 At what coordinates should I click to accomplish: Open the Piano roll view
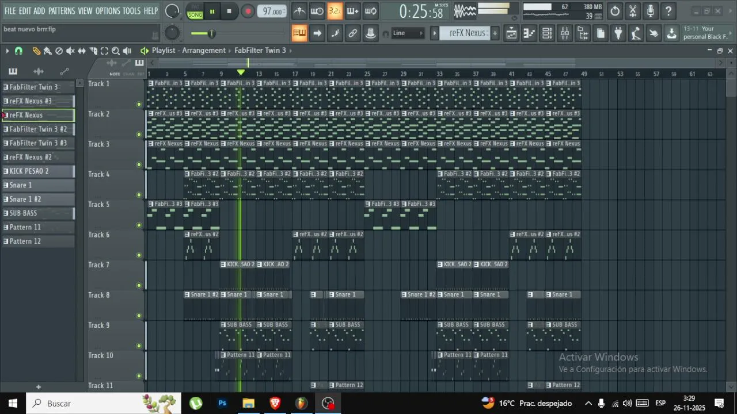coord(529,33)
